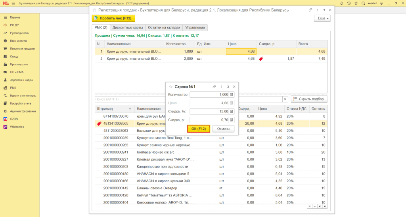The height and width of the screenshot is (217, 406).
Task: Open the 1C main hamburger menu
Action: [x=13, y=3]
